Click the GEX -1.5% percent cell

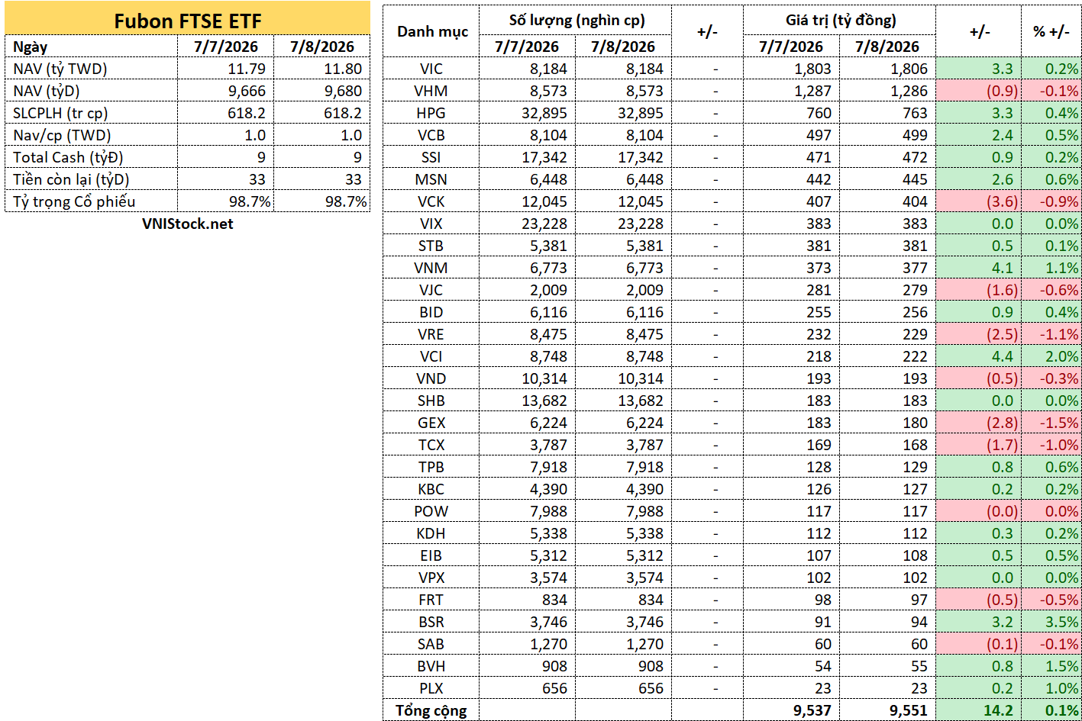pyautogui.click(x=1051, y=423)
